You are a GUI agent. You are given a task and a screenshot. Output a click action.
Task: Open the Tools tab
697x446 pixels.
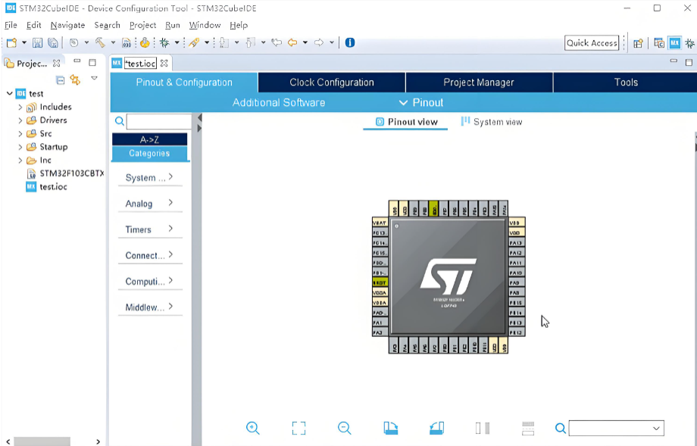point(626,83)
